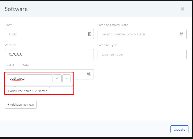Click the Add Executable File Names button
193x139 pixels.
pyautogui.click(x=27, y=91)
